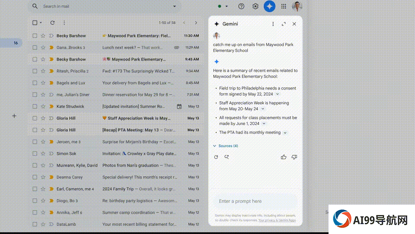This screenshot has width=415, height=234.
Task: Expand the PTA monthly meeting item
Action: tap(285, 133)
